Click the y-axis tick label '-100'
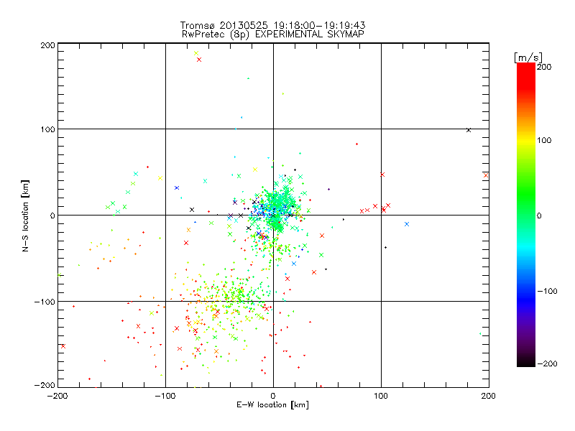Screen dimensions: 575x431 [x=45, y=302]
